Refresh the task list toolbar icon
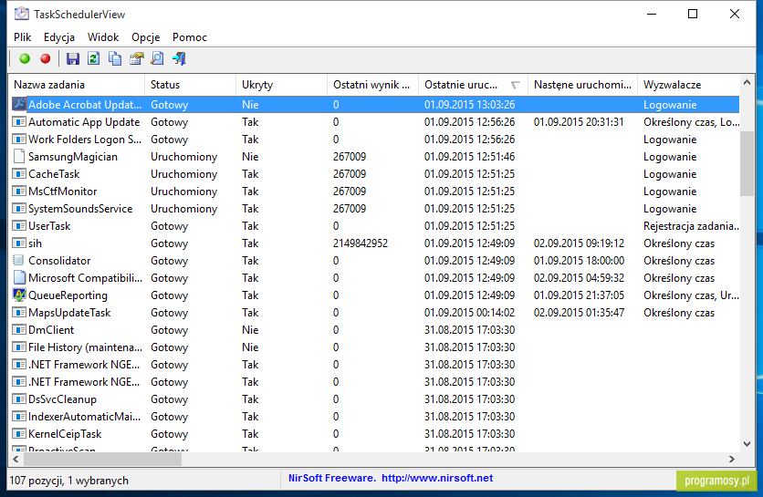Screen dimensions: 763x497 93,59
